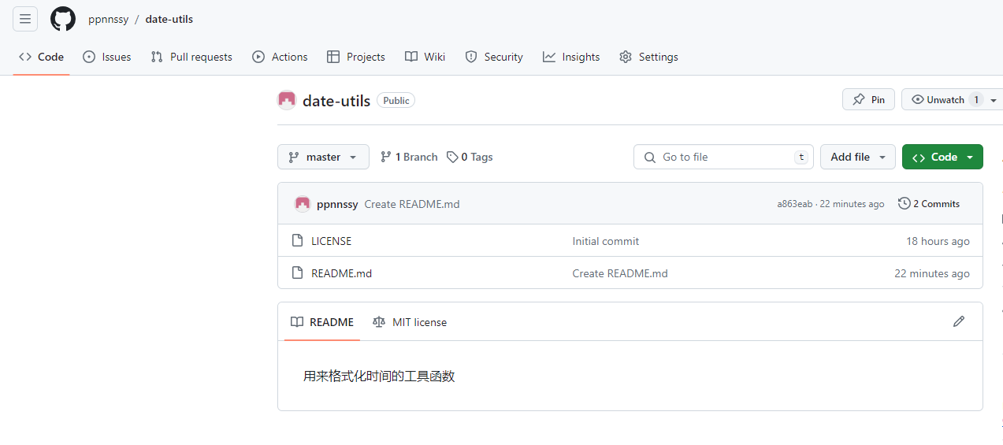Screen dimensions: 1003x445
Task: Open the 2 Commits history
Action: click(x=929, y=204)
